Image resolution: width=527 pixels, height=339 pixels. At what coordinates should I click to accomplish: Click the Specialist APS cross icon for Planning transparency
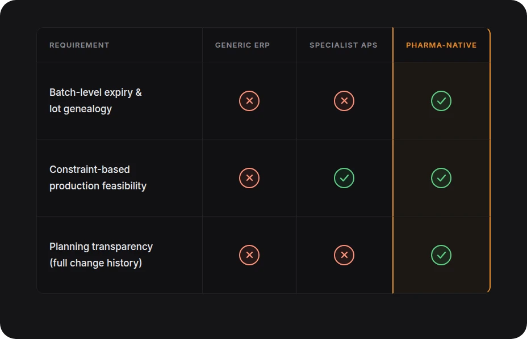click(x=344, y=255)
